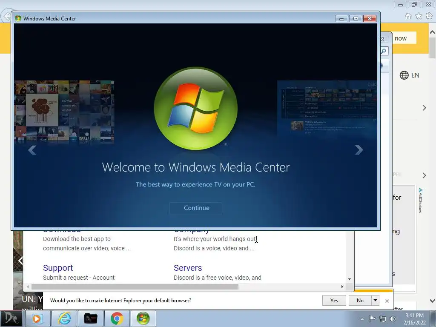This screenshot has height=327, width=436.
Task: Click the AdChoices label
Action: (420, 201)
